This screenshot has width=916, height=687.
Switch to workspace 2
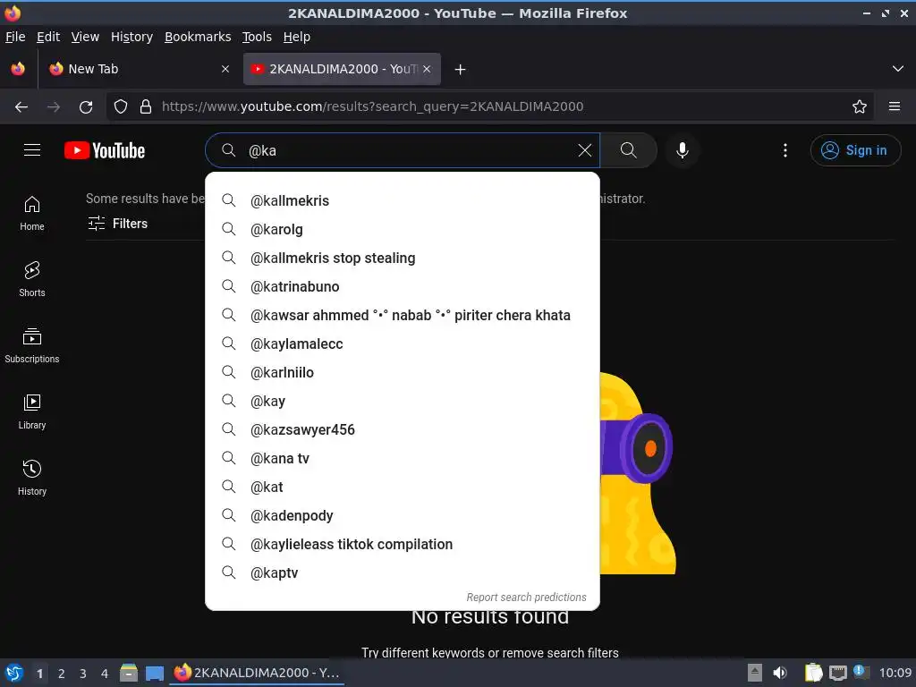tap(62, 674)
